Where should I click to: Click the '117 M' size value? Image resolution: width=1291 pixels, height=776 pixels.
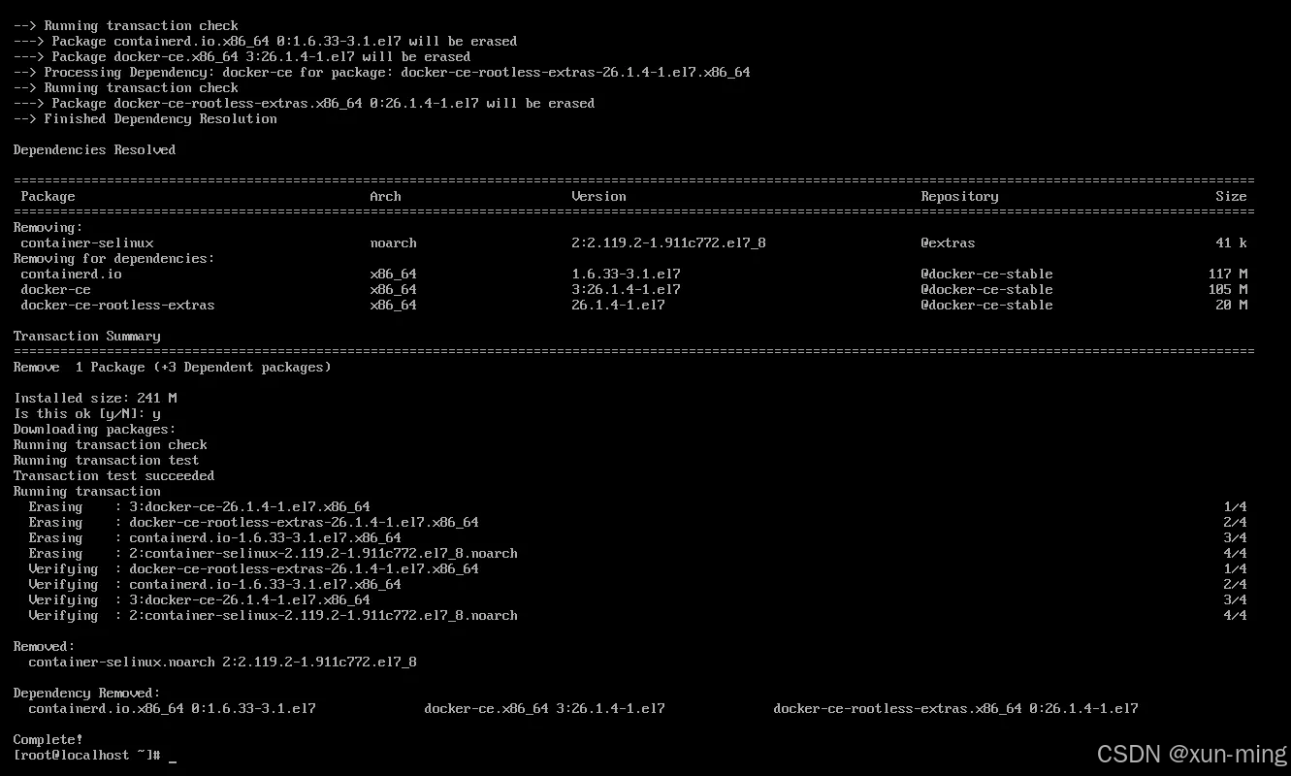click(1227, 274)
